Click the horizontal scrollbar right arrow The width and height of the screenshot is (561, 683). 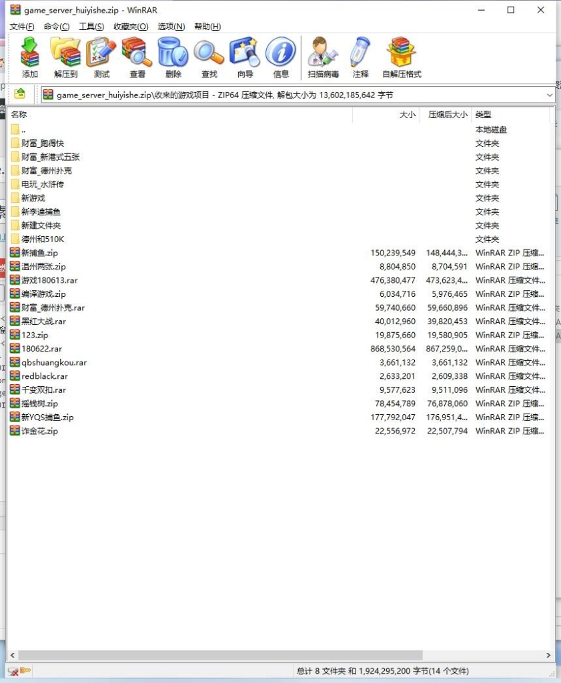pyautogui.click(x=549, y=656)
